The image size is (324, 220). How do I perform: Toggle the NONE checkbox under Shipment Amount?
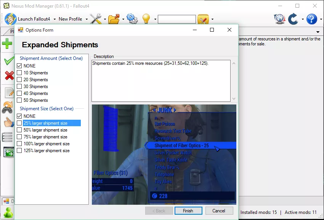tap(19, 66)
